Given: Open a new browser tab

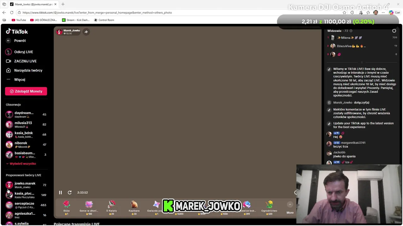Looking at the screenshot, I should [63, 4].
